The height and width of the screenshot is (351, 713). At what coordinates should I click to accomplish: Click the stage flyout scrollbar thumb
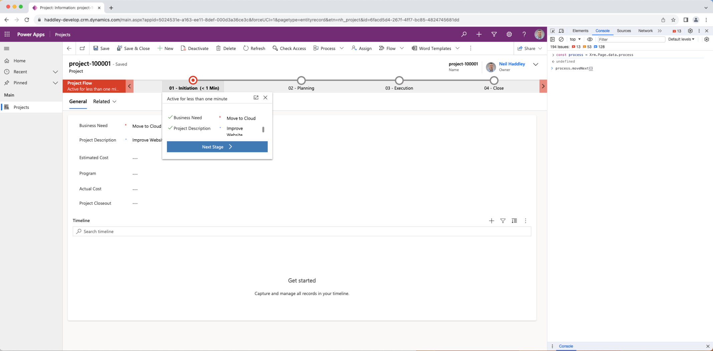tap(263, 129)
